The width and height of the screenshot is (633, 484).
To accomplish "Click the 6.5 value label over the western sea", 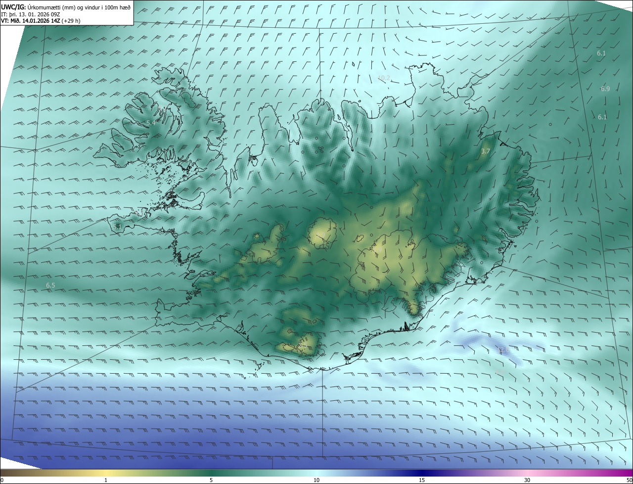I will pyautogui.click(x=50, y=286).
